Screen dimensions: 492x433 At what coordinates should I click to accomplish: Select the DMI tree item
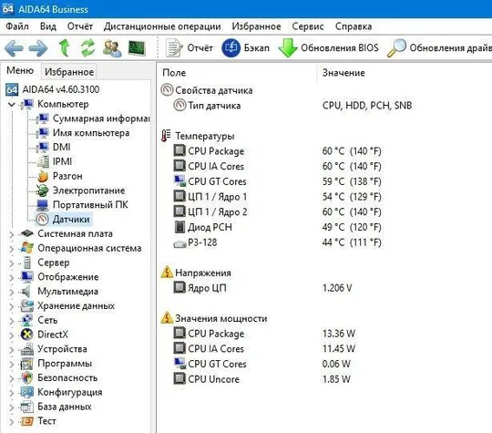[x=54, y=148]
